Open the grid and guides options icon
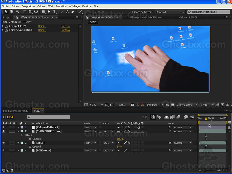This screenshot has height=174, width=232. [x=107, y=105]
